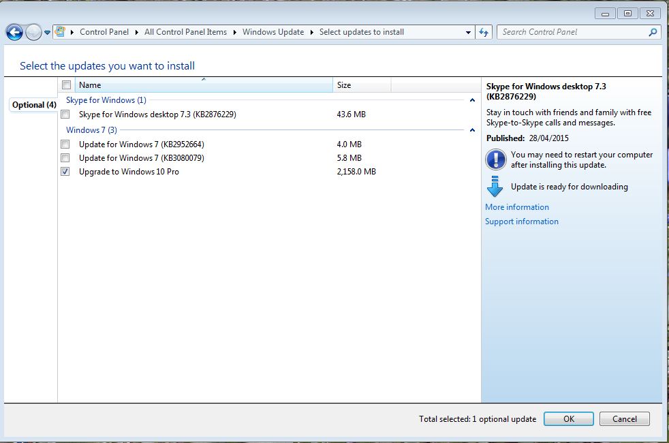Expand arrow after Windows Update breadcrumb
Screen dimensions: 669x443
tap(312, 33)
